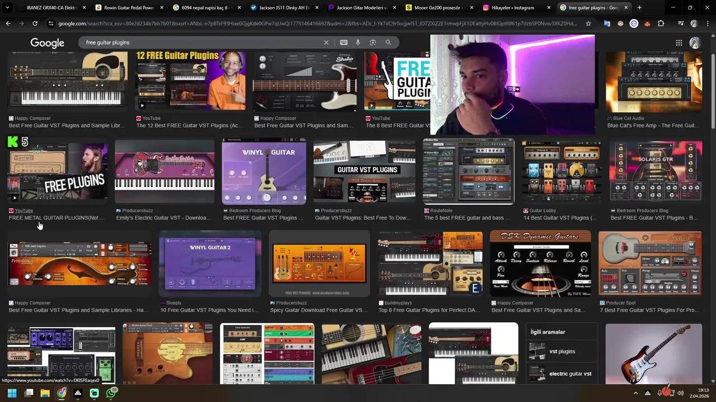Open 'FREE METAL GUITAR PLUGINS' YouTube link
The width and height of the screenshot is (716, 402).
click(x=56, y=218)
